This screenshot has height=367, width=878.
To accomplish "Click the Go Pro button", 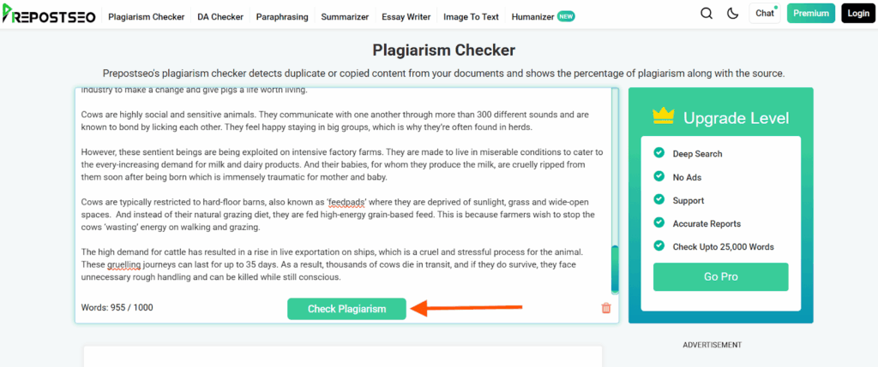I will pos(720,276).
